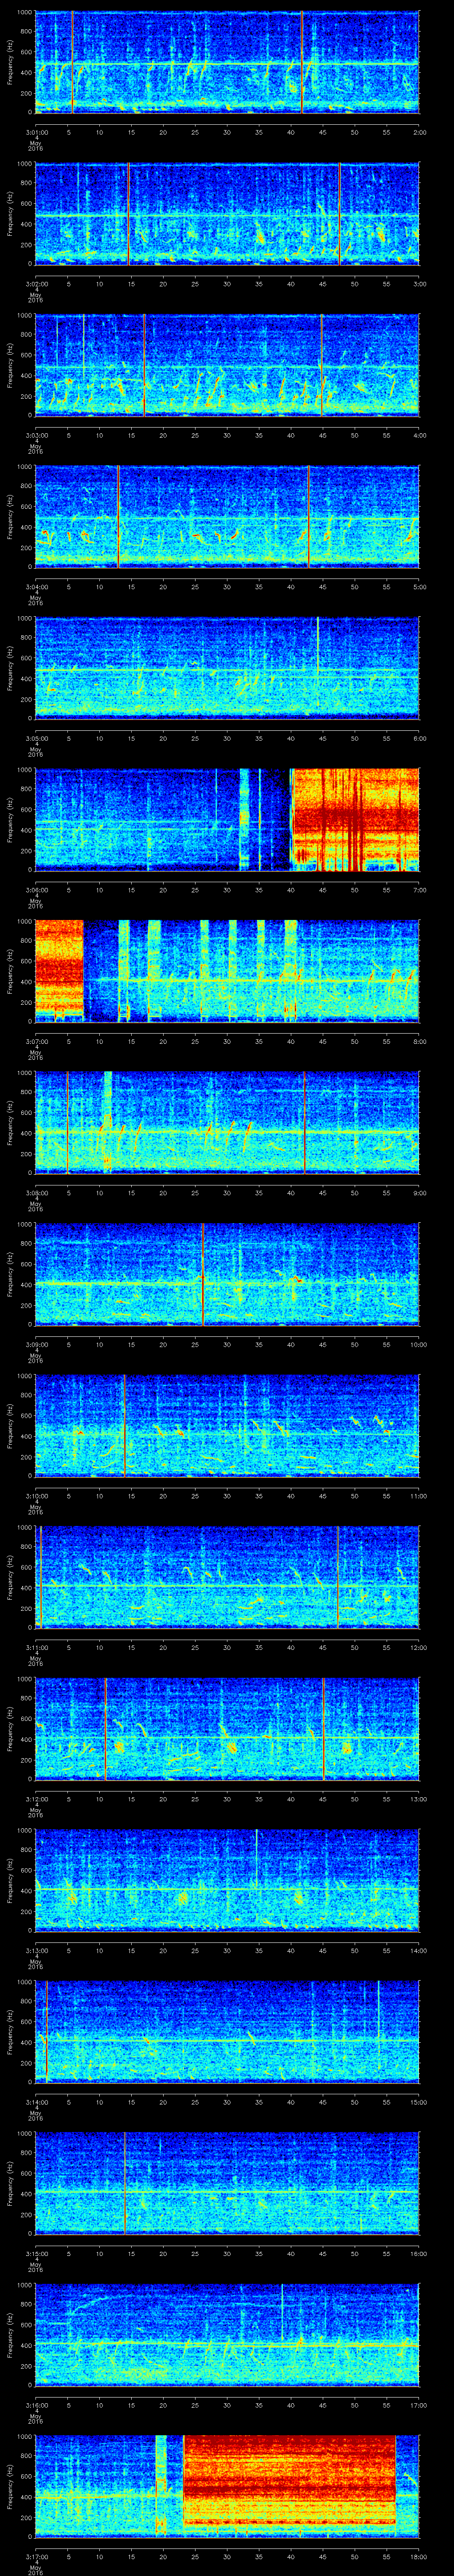
Task: Click the red marker near 6 seconds after 3:01:00
Action: click(72, 62)
